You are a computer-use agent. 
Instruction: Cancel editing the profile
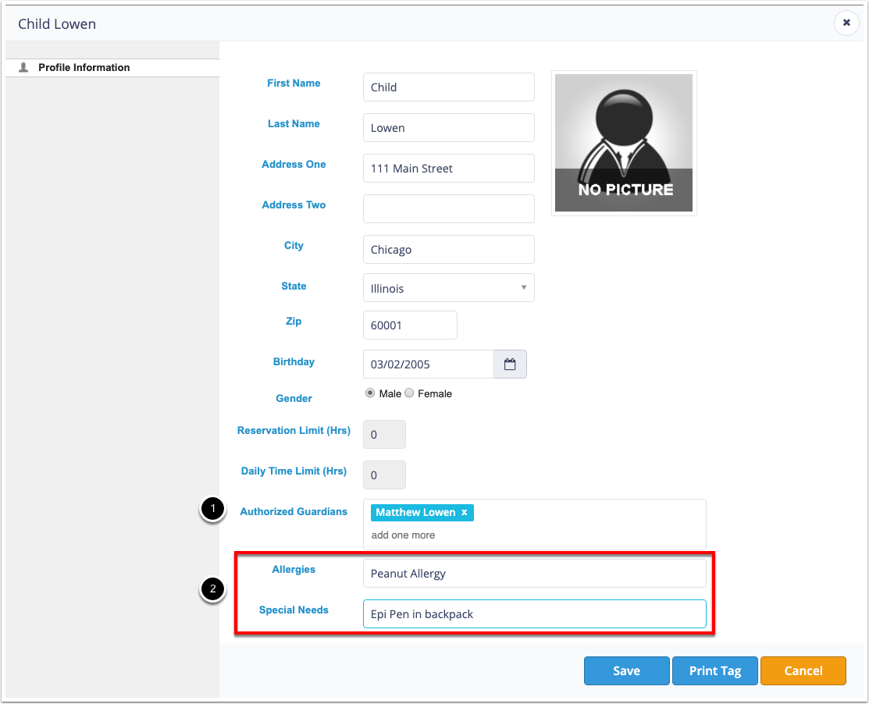(803, 670)
